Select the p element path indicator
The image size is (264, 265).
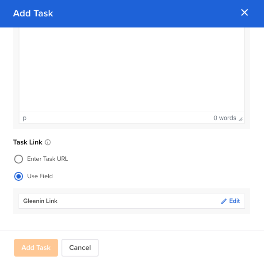click(x=25, y=118)
